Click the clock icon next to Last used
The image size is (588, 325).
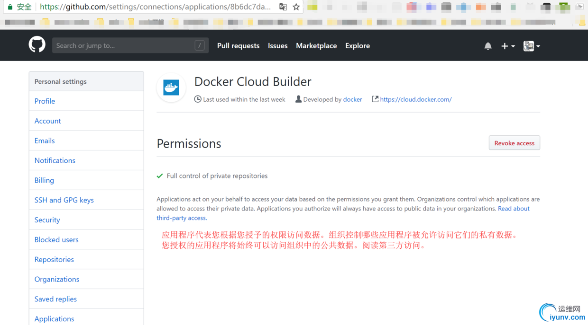click(x=198, y=99)
